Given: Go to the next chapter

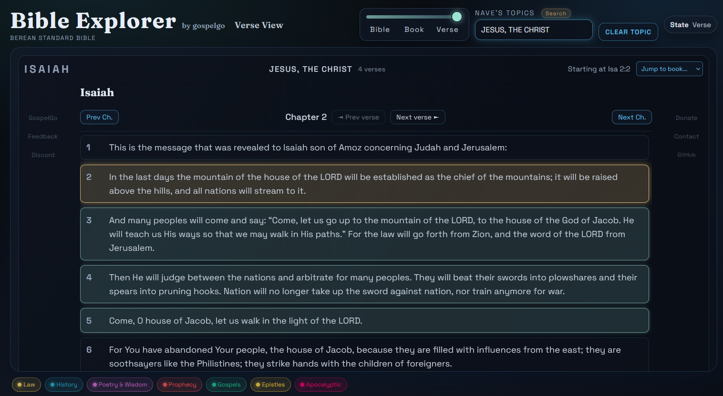Looking at the screenshot, I should pos(631,117).
